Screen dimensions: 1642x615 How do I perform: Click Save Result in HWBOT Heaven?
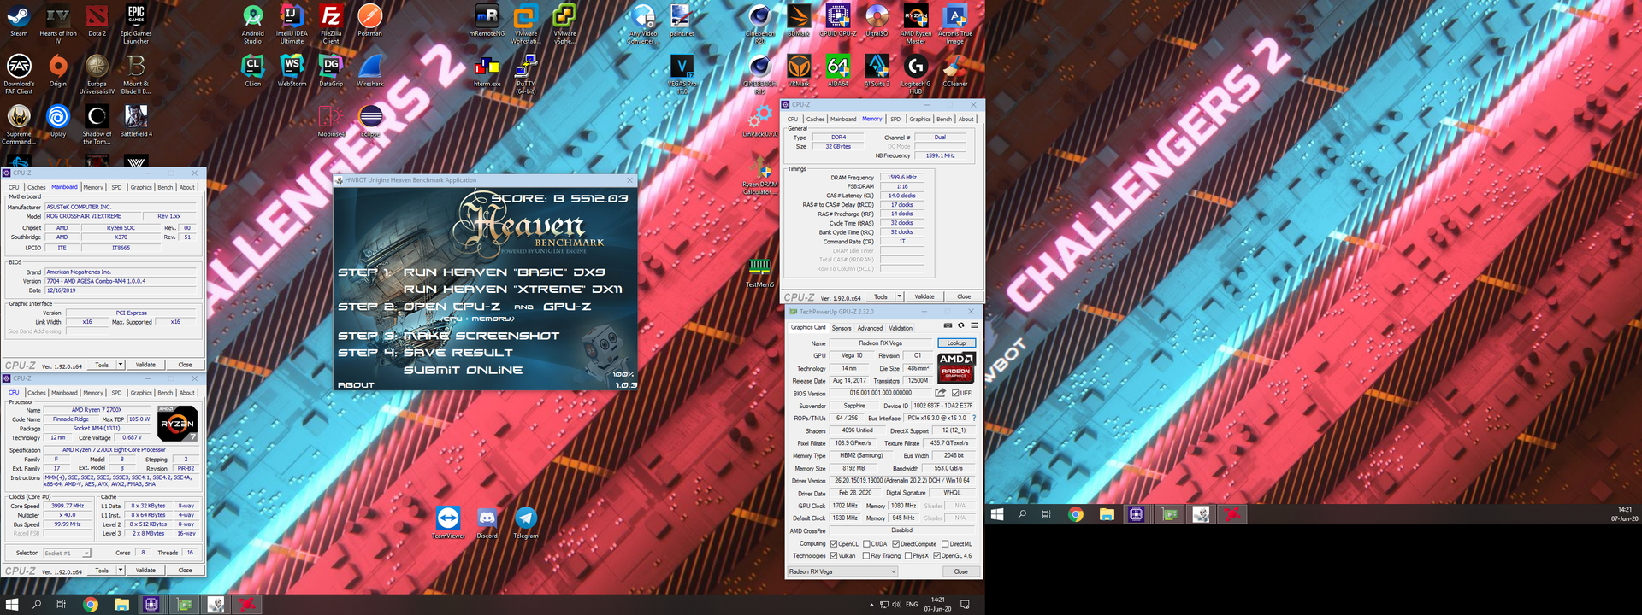coord(458,353)
